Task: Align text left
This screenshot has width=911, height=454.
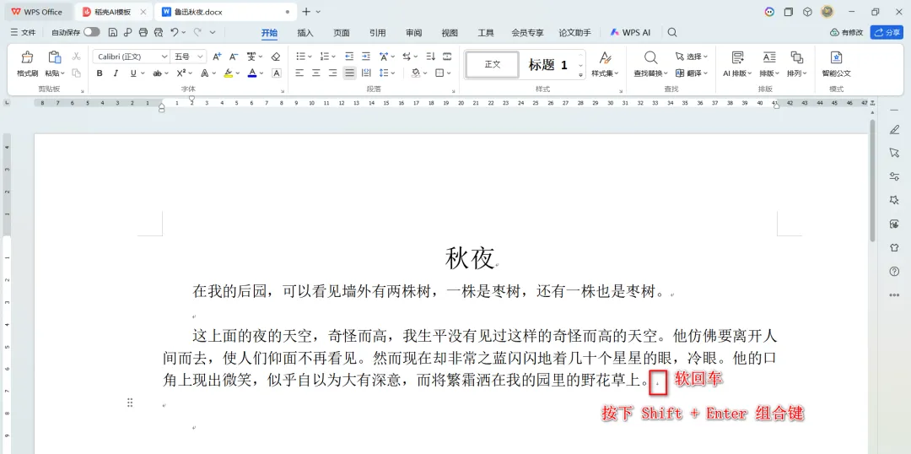Action: point(299,73)
